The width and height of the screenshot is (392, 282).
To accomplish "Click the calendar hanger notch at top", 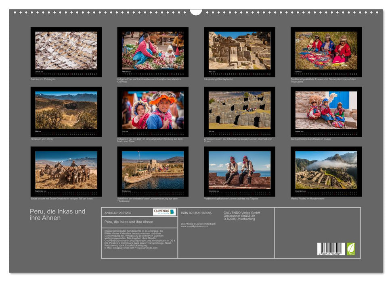I will pos(196,11).
